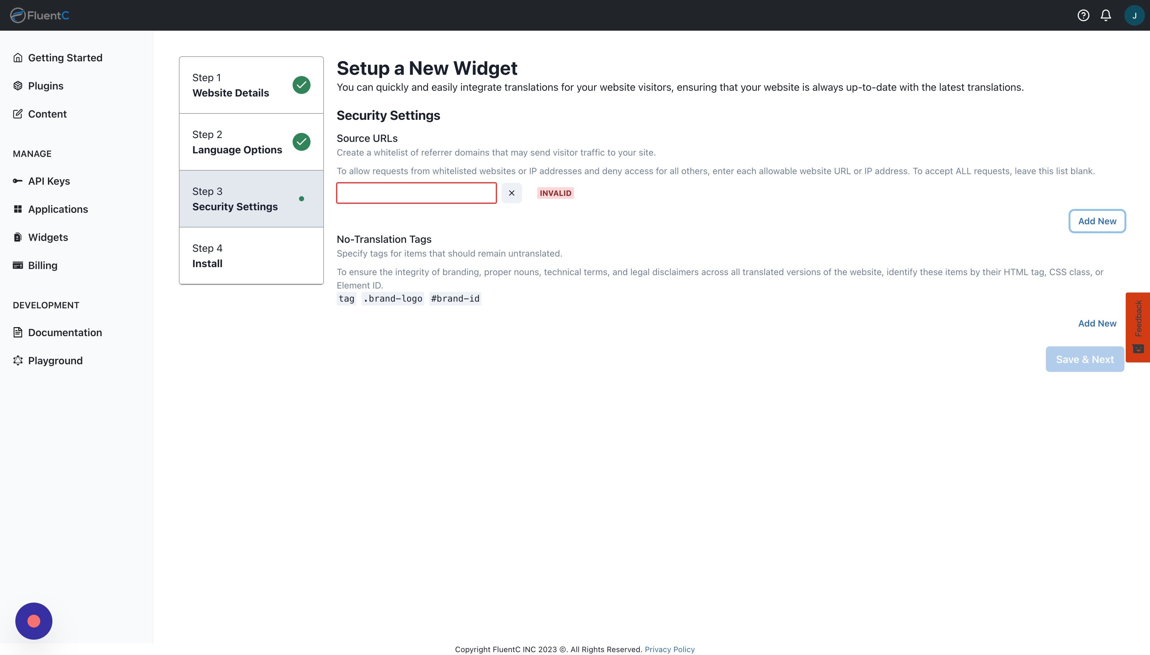
Task: Click the help question mark icon
Action: tap(1083, 15)
